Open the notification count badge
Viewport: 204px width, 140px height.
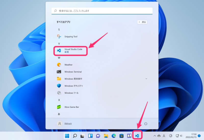pyautogui.click(x=199, y=136)
